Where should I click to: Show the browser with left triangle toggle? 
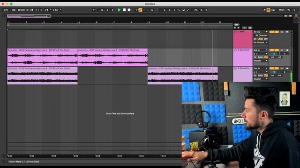click(x=3, y=15)
